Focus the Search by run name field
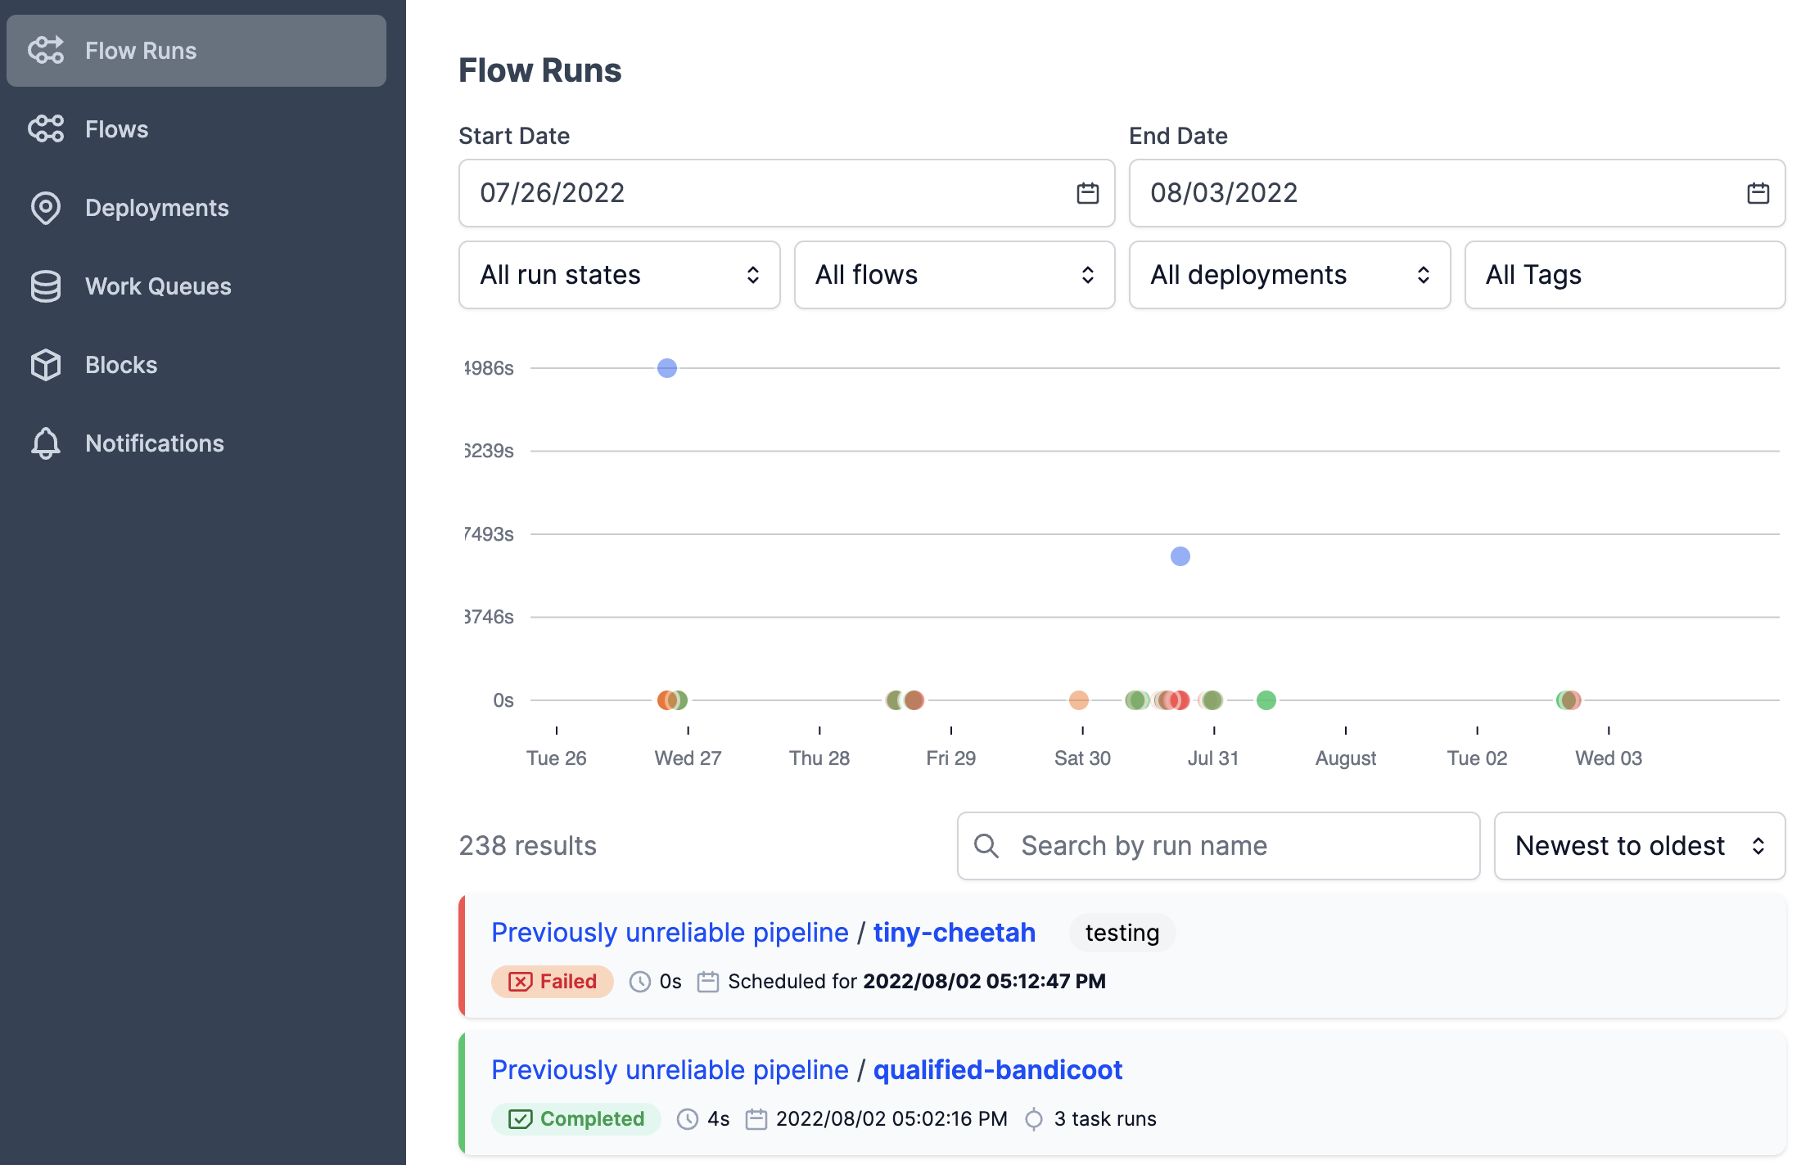The image size is (1801, 1165). 1236,846
